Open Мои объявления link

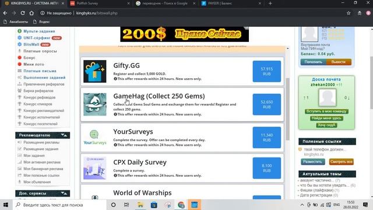click(37, 182)
